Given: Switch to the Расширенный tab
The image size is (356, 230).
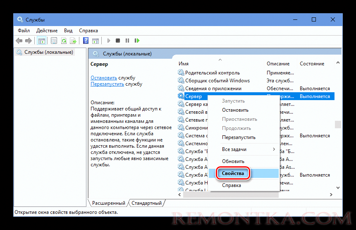Looking at the screenshot, I should coord(108,203).
